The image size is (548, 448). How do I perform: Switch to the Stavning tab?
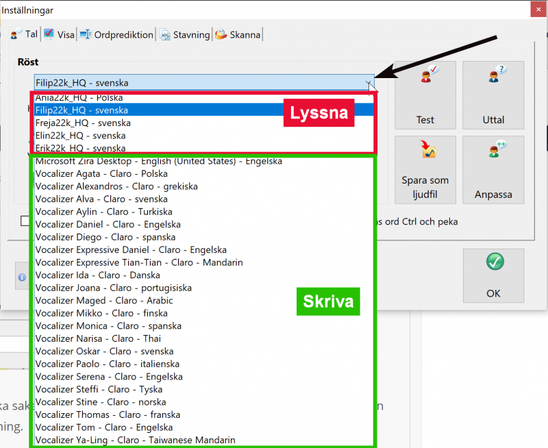[x=185, y=34]
